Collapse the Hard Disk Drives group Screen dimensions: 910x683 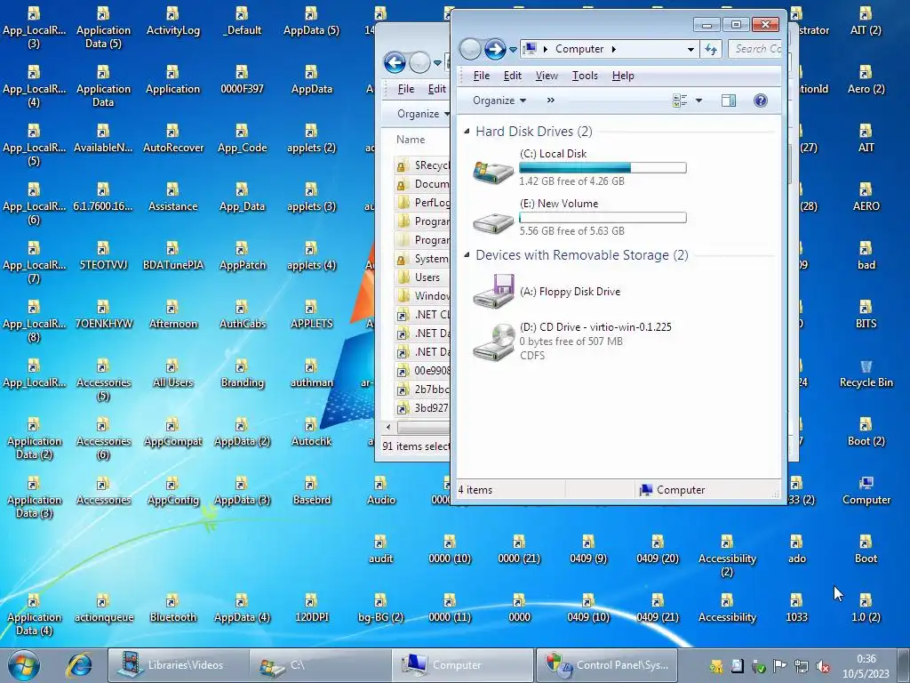467,132
